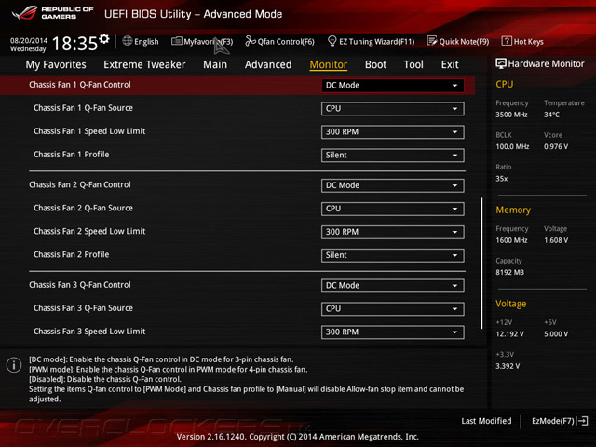The height and width of the screenshot is (447, 596).
Task: Switch to EzMode(F7)
Action: 553,421
